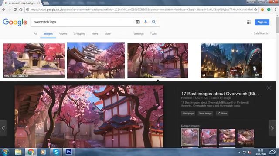Click the browser address bar URL
The width and height of the screenshot is (279, 156).
pyautogui.click(x=141, y=10)
